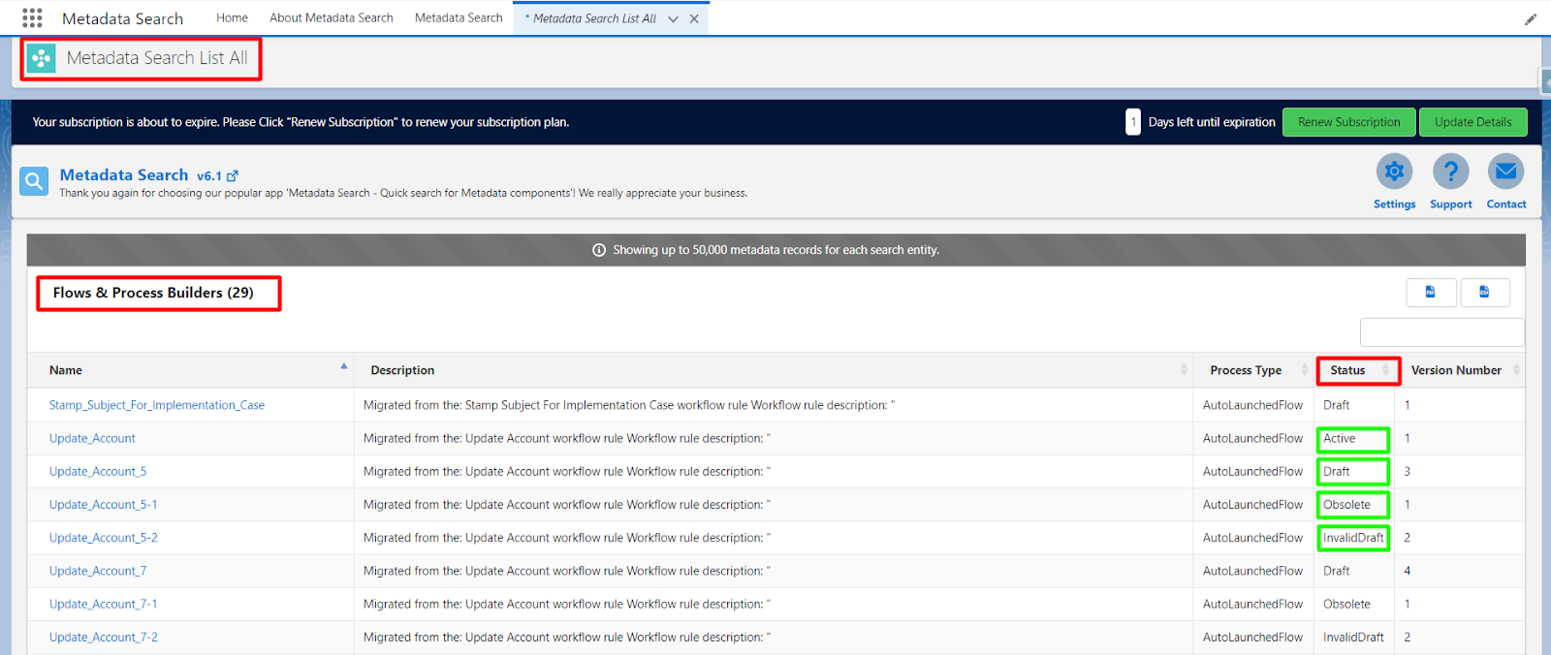Open the Metadata Search title link
Viewport: 1551px width, 655px height.
tap(124, 175)
